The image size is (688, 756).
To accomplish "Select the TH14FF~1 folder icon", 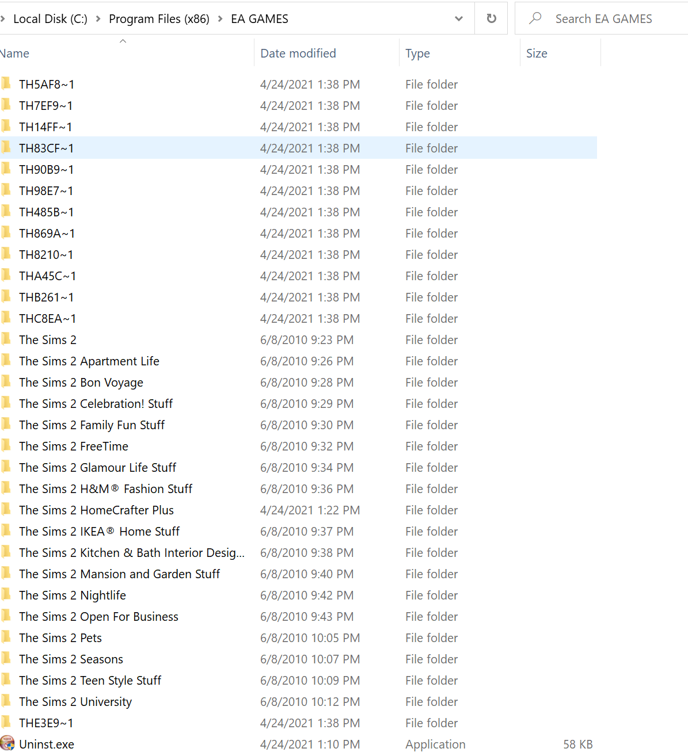I will point(6,126).
